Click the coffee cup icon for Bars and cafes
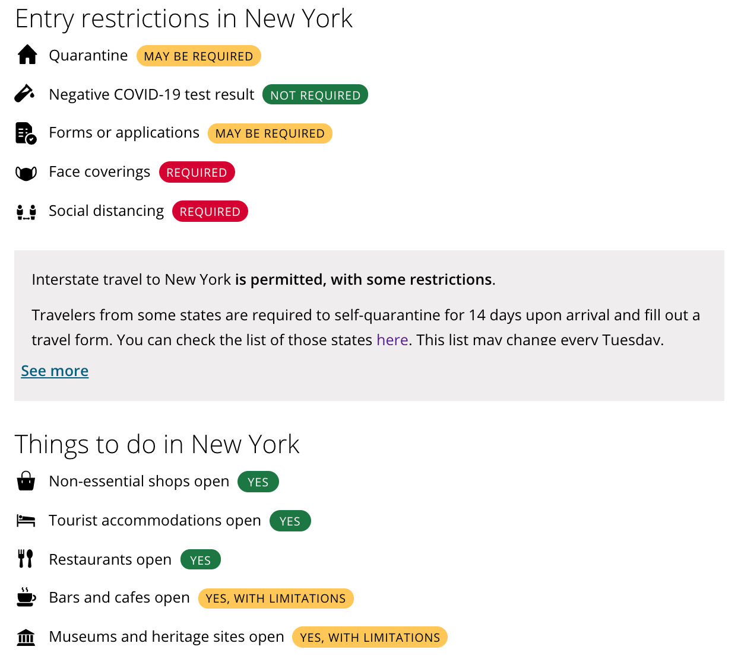The height and width of the screenshot is (656, 741). tap(26, 597)
